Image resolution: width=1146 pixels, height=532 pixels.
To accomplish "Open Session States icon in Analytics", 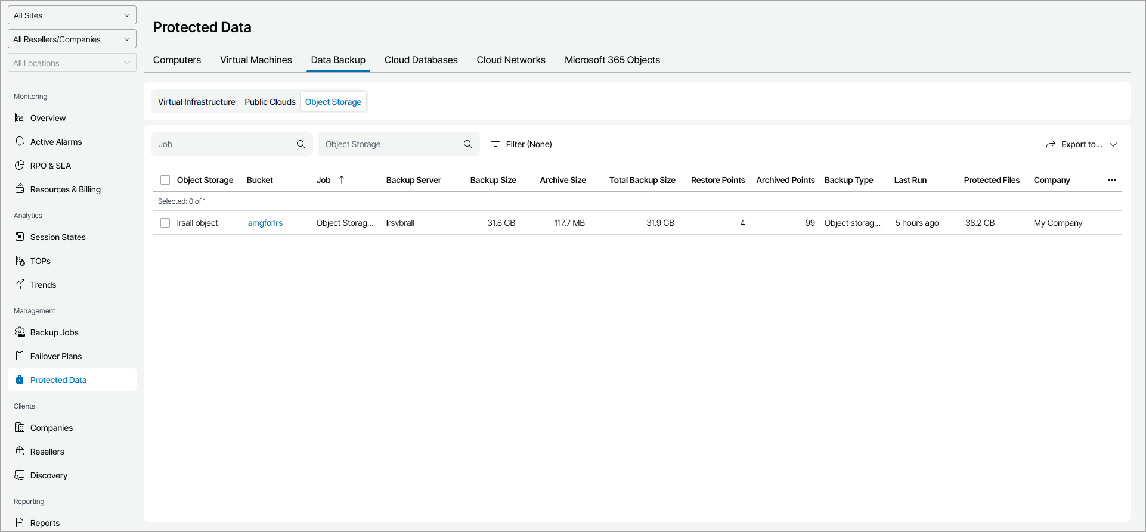I will (x=20, y=237).
